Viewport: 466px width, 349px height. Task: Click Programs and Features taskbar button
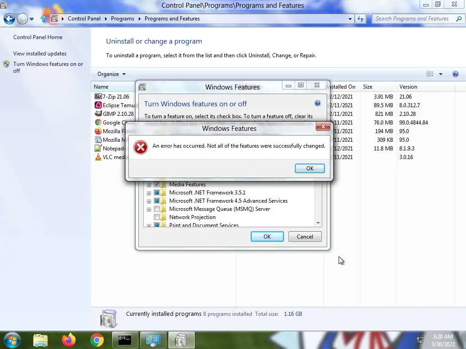(x=181, y=340)
